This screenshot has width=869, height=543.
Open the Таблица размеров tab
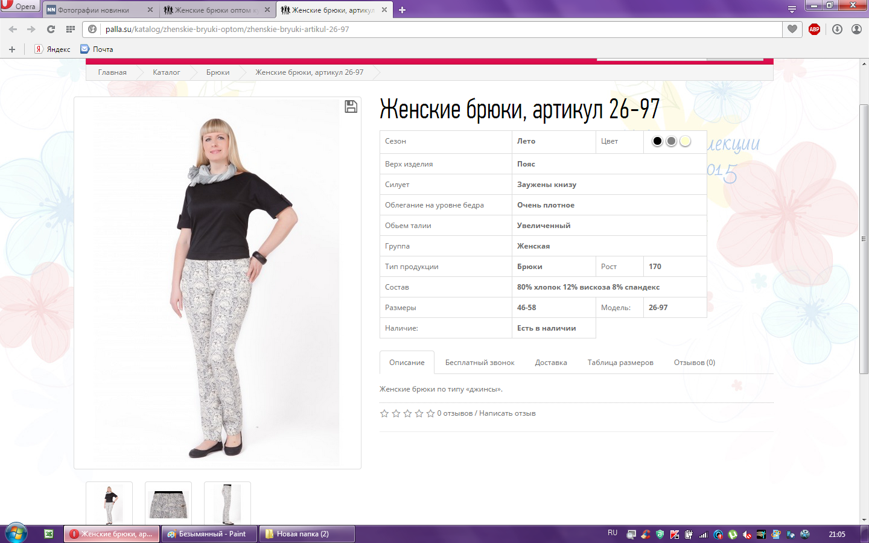[620, 362]
